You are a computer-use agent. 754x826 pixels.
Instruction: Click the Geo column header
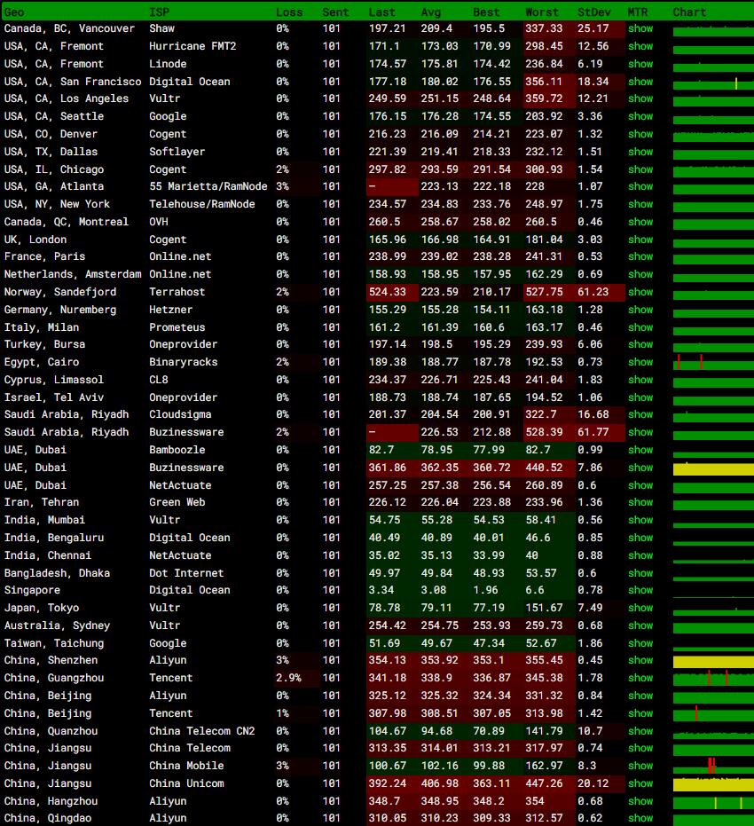point(14,12)
